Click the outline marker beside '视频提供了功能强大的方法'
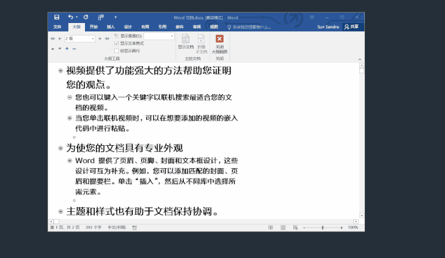 (x=61, y=70)
